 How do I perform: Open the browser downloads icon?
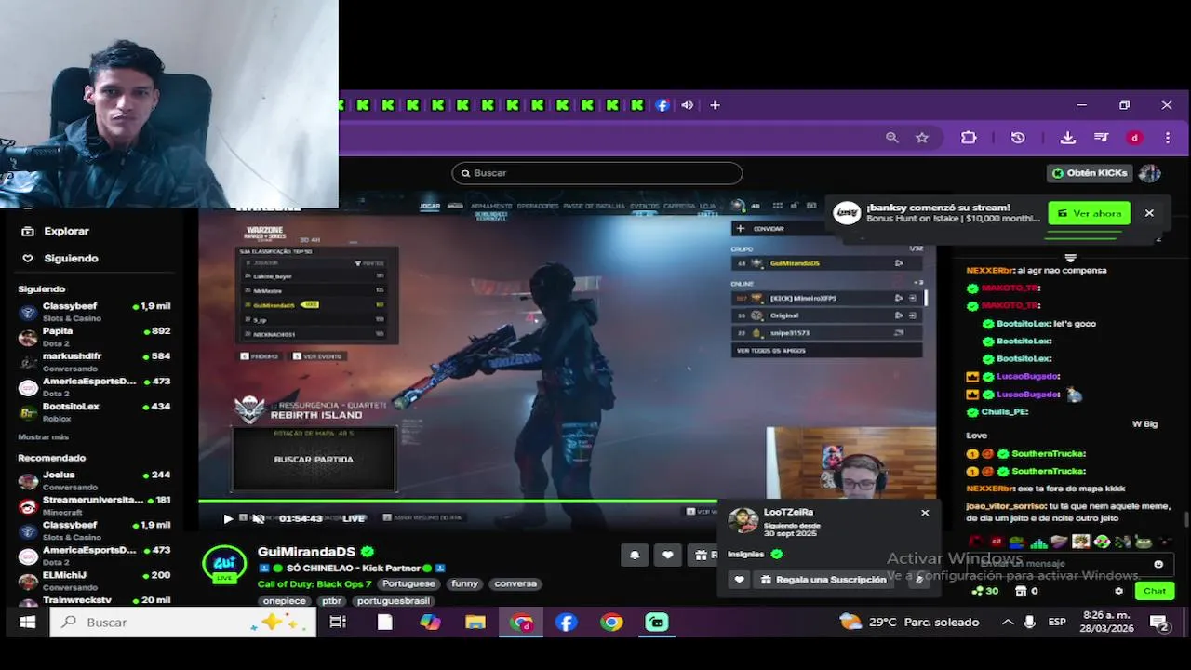(x=1068, y=138)
